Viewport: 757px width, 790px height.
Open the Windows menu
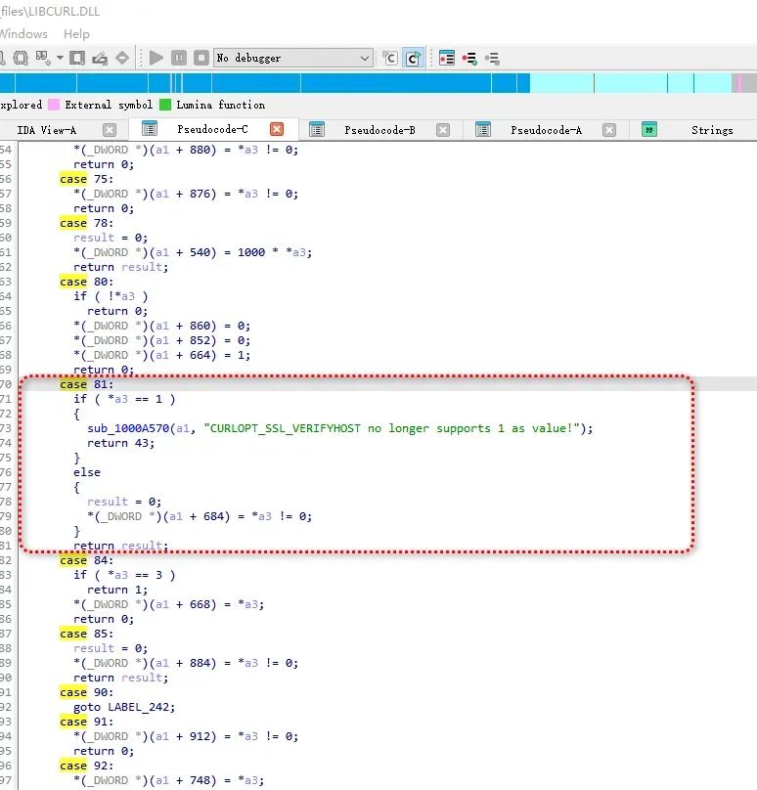[x=23, y=34]
